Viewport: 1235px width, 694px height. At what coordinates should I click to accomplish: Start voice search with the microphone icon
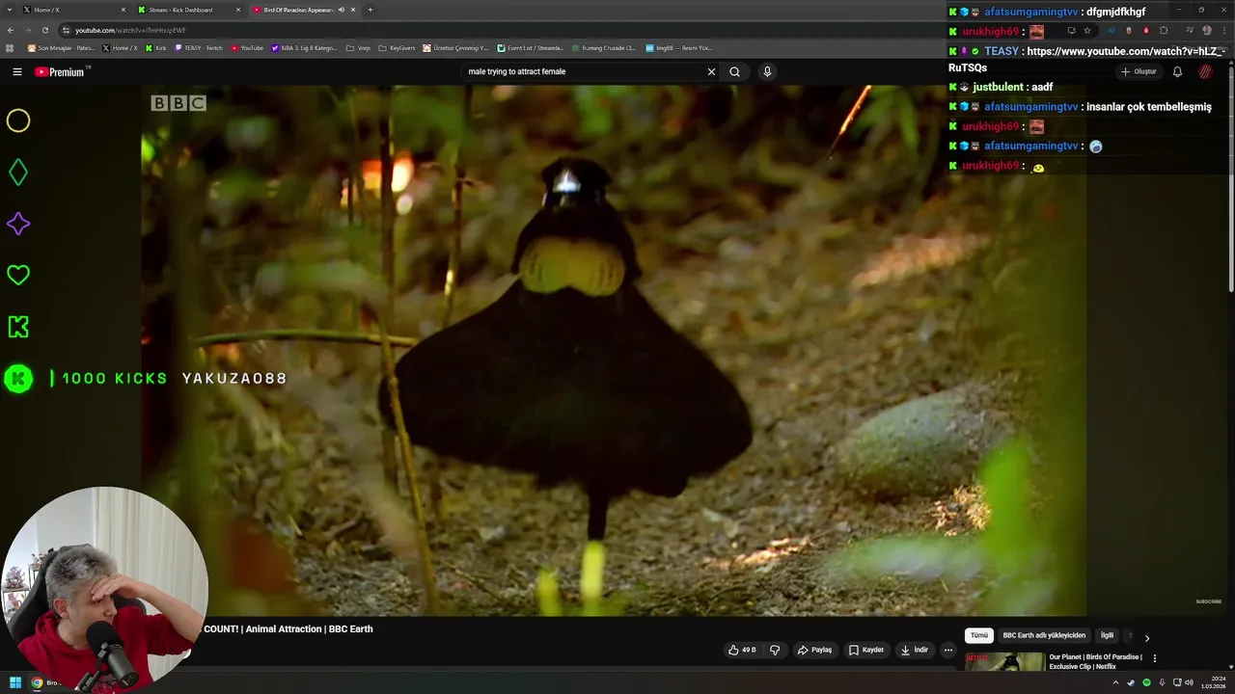click(767, 71)
